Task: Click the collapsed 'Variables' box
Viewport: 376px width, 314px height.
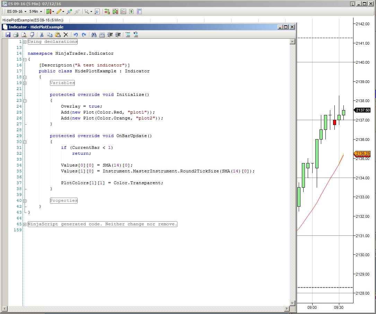Action: click(x=62, y=83)
